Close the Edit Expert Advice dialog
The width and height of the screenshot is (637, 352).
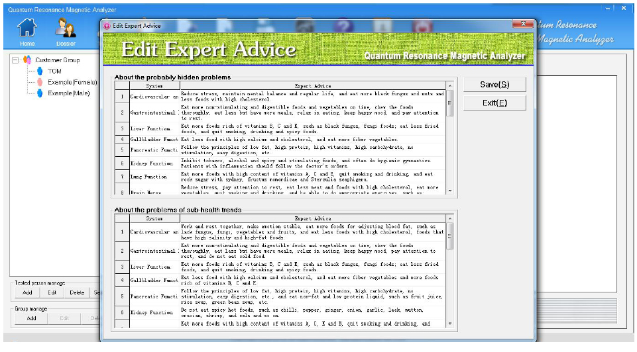(523, 24)
